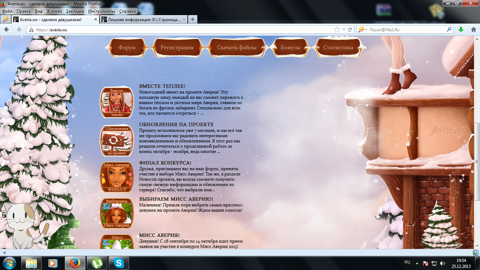Image resolution: width=480 pixels, height=270 pixels.
Task: Click the address bar showing averia.ws
Action: click(x=182, y=30)
